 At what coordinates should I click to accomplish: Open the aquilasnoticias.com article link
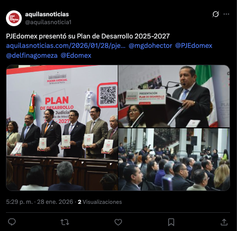click(x=66, y=46)
